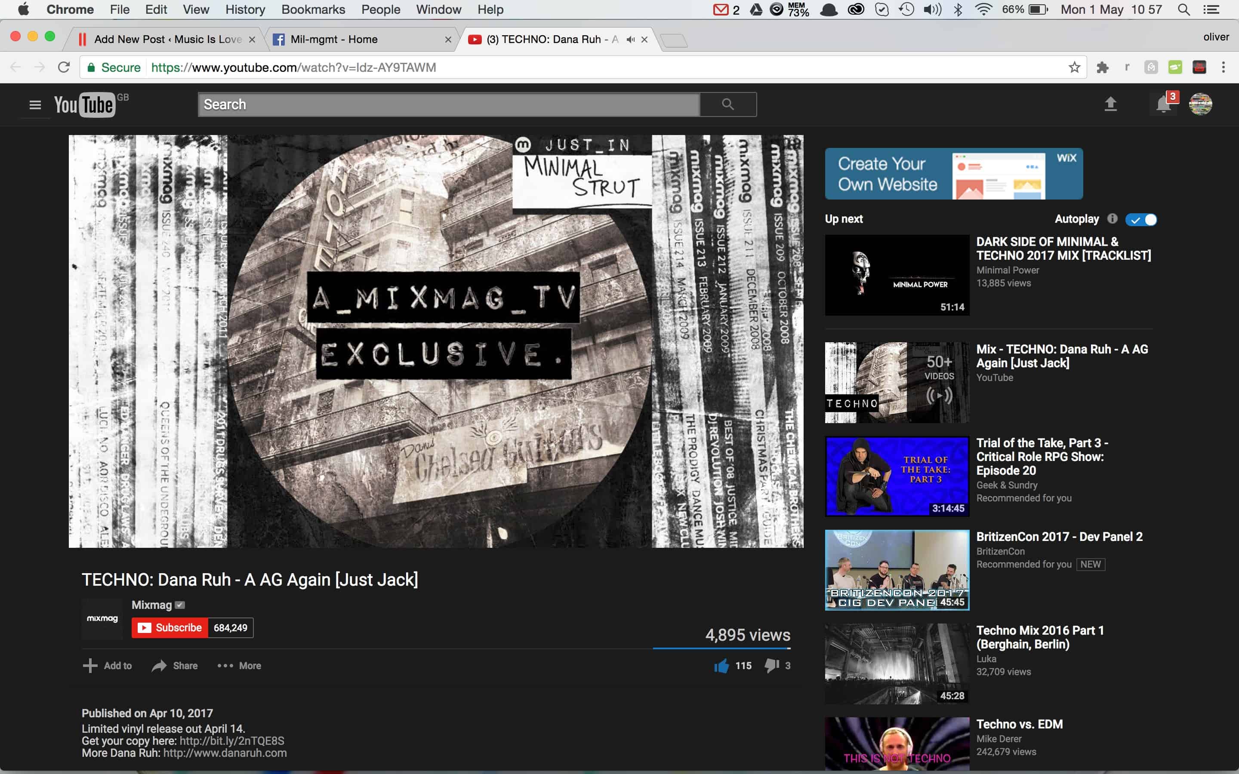This screenshot has width=1239, height=774.
Task: Open a new Chrome tab
Action: 674,40
